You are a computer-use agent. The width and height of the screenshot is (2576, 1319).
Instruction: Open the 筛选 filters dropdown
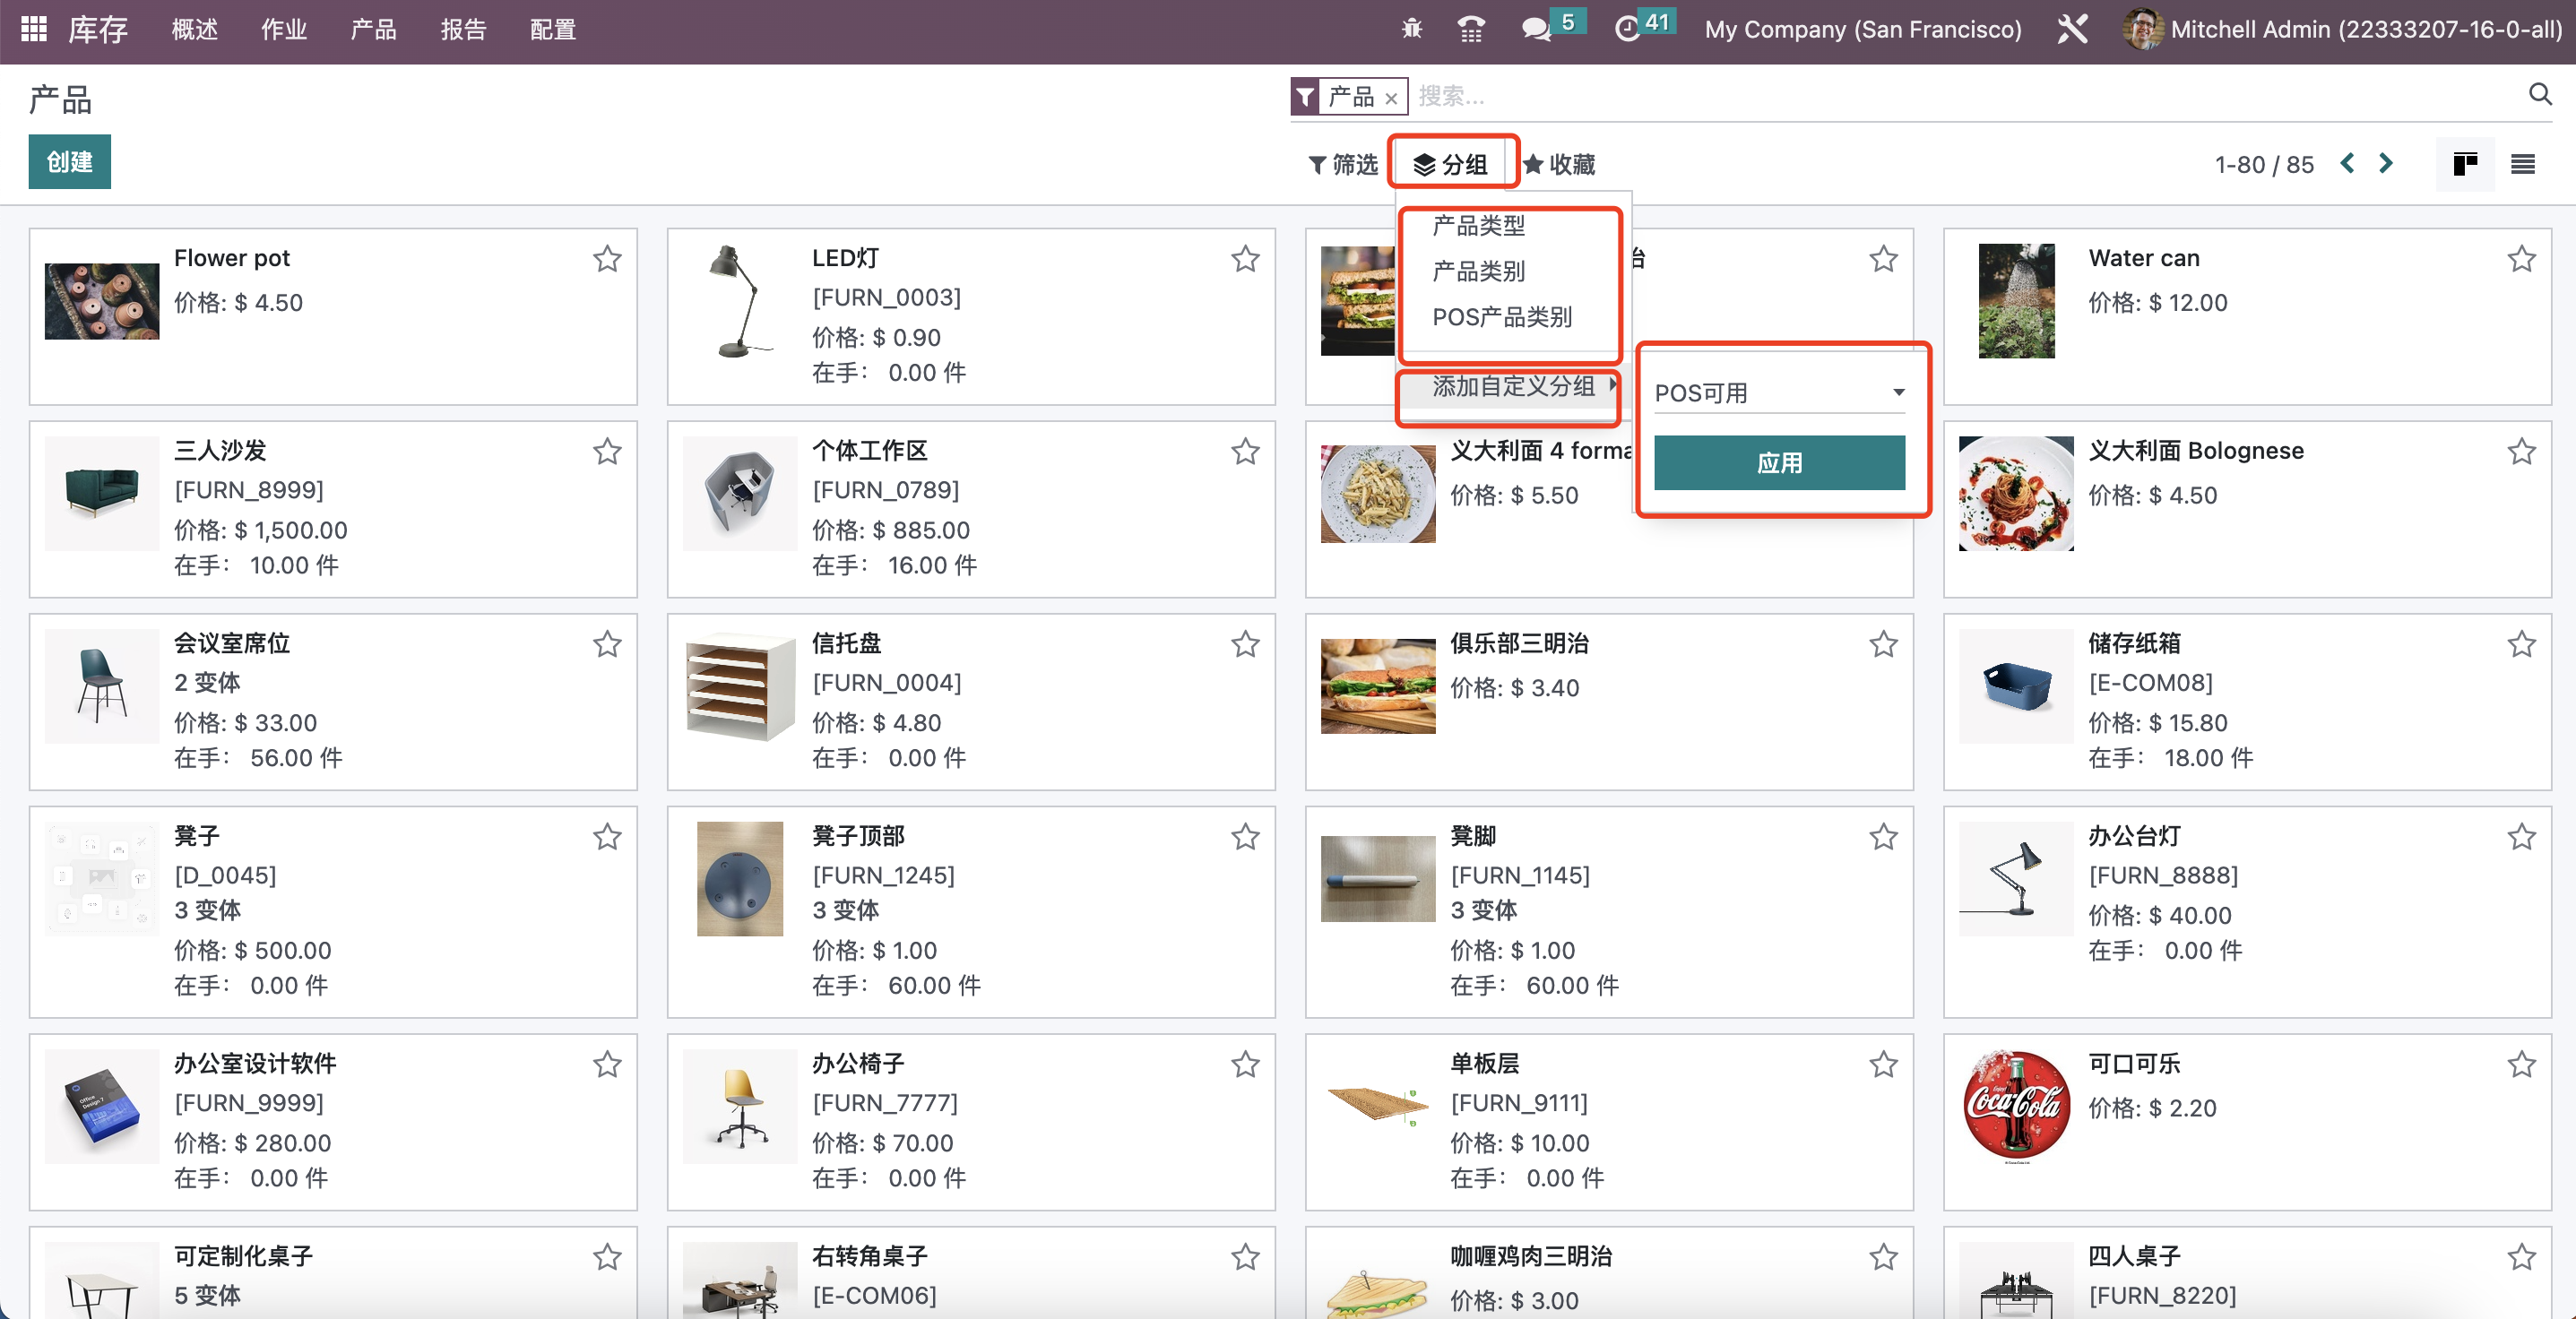coord(1343,164)
